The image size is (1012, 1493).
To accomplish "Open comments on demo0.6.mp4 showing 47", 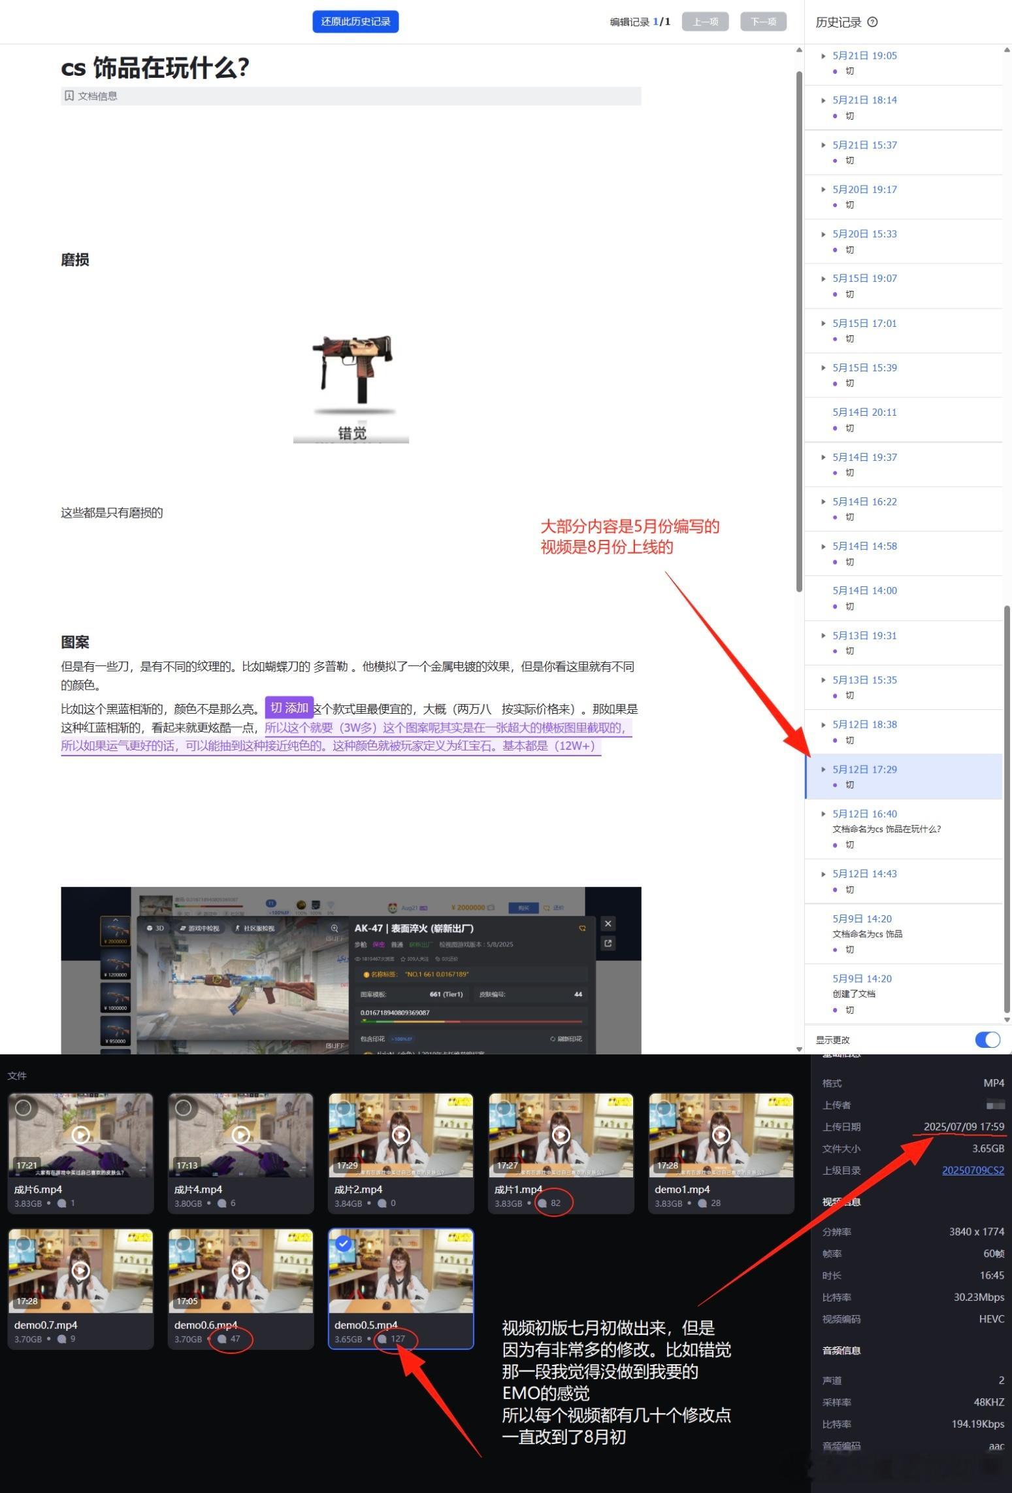I will 229,1339.
